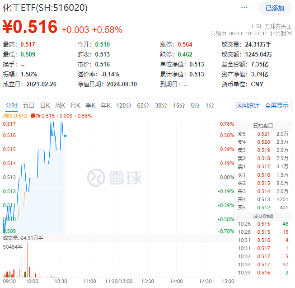Switch to the 120分 chart tab
This screenshot has height=288, width=295.
click(124, 105)
